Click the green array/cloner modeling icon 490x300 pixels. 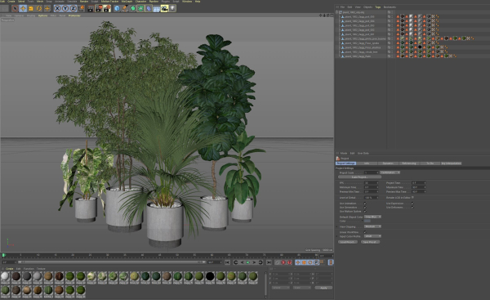pos(140,8)
